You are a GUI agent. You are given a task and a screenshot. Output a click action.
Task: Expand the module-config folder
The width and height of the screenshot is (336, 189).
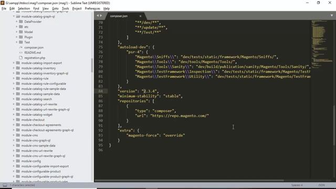(14, 161)
